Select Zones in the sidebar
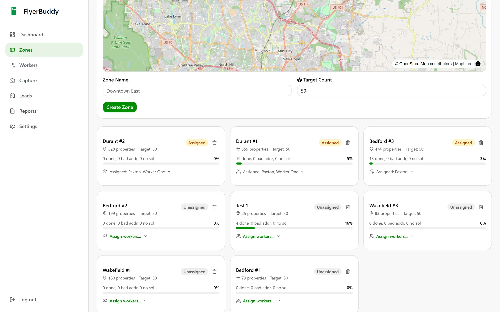Viewport: 500px width, 312px height. coord(44,50)
